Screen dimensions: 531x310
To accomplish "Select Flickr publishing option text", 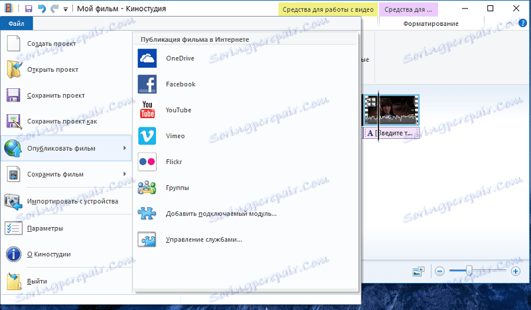I will click(174, 162).
